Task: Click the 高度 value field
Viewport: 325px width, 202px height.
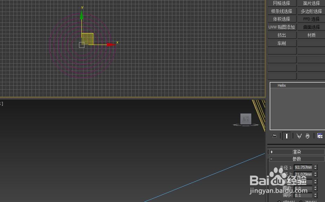Action: pyautogui.click(x=303, y=182)
